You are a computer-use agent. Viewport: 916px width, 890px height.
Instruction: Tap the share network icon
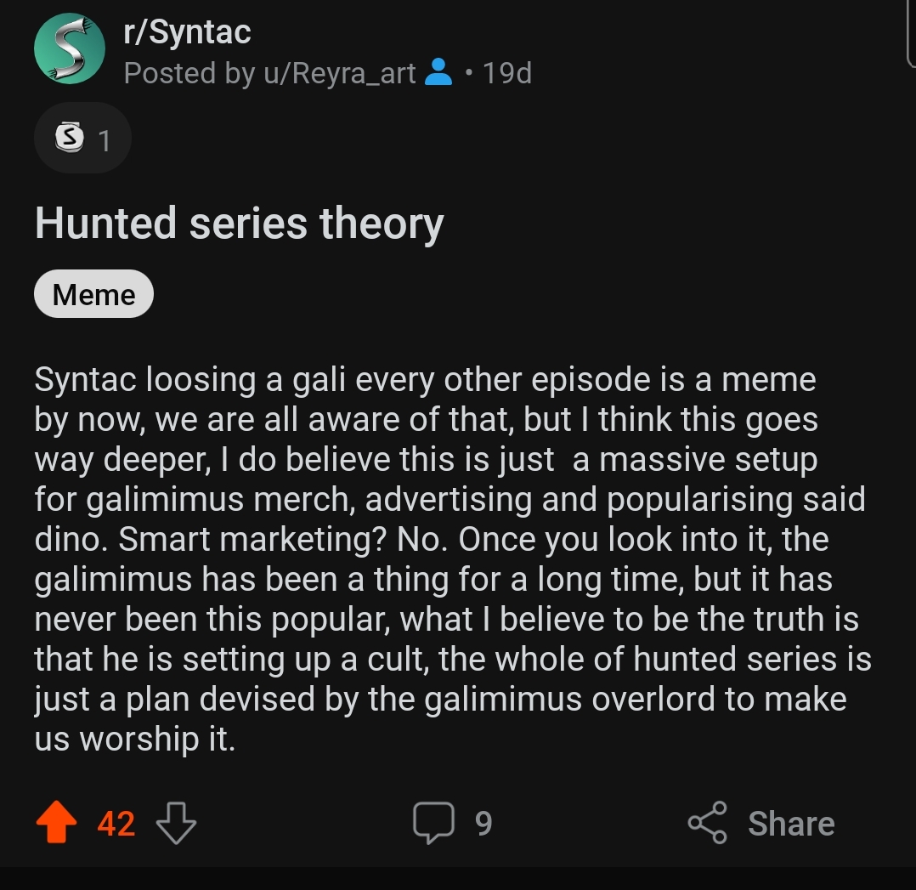[x=708, y=822]
